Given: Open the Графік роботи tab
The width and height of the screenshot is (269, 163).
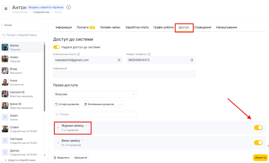Looking at the screenshot, I should 163,27.
